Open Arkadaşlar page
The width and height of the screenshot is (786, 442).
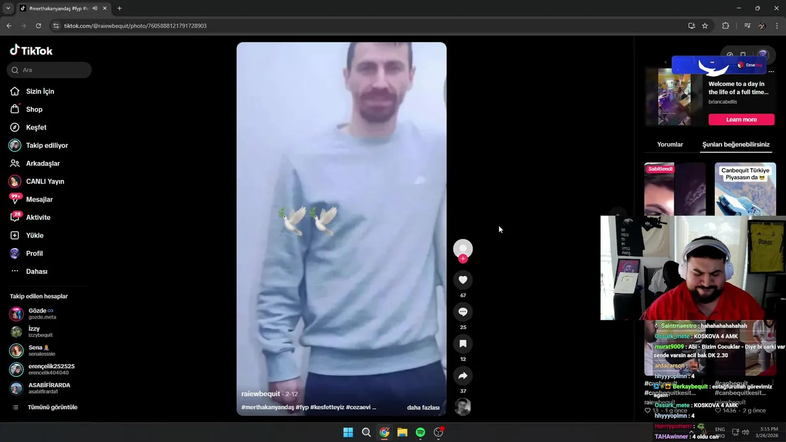(x=42, y=163)
